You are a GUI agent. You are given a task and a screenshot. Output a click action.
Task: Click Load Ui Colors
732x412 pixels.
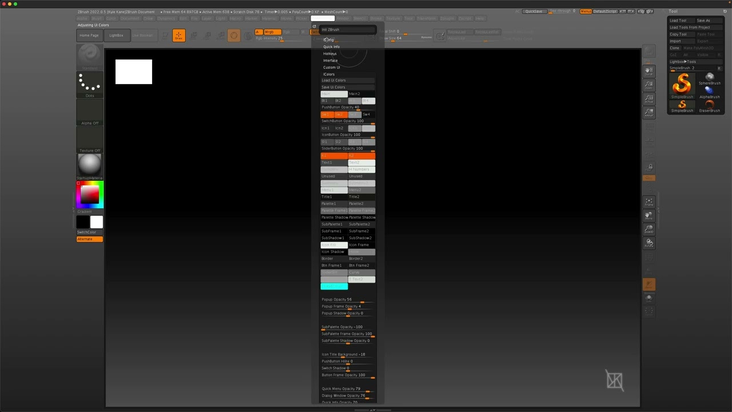(x=348, y=81)
